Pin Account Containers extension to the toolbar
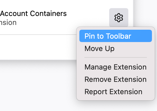Screen dimensions: 157x111 (116, 36)
